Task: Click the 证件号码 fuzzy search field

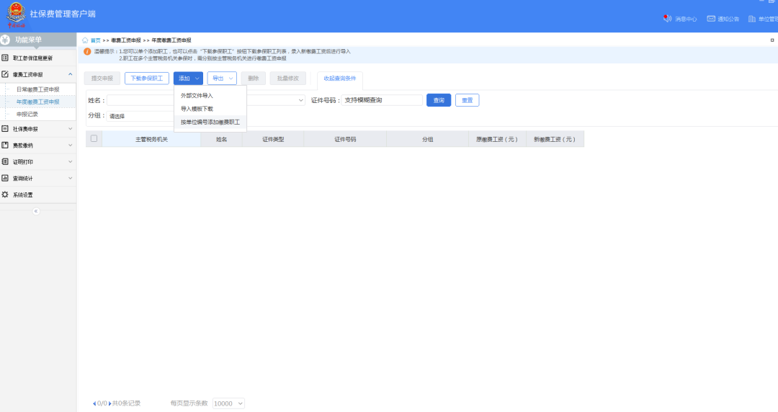Action: click(382, 100)
